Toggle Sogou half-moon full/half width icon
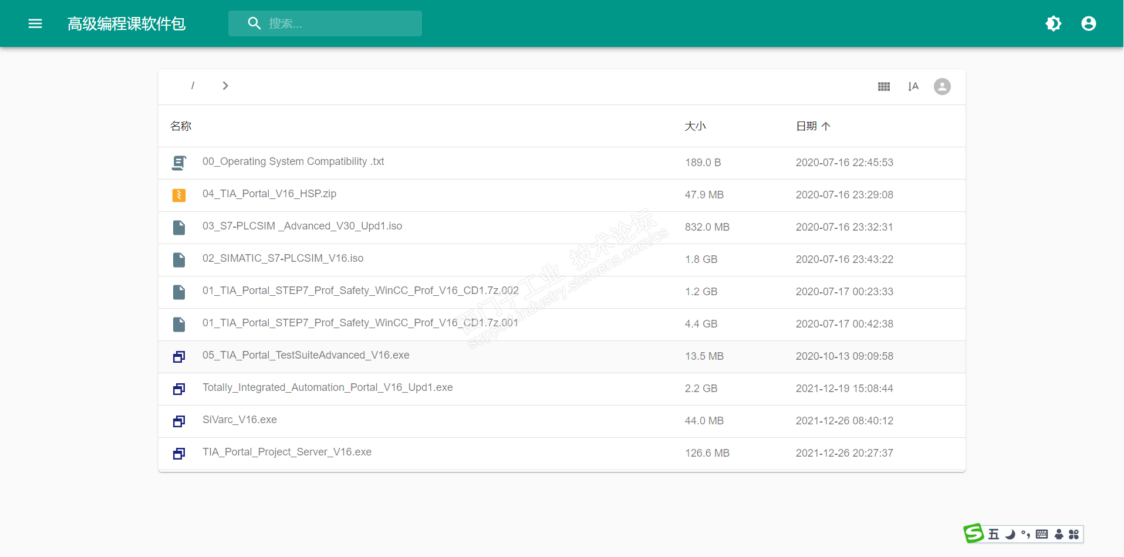 pos(1010,534)
